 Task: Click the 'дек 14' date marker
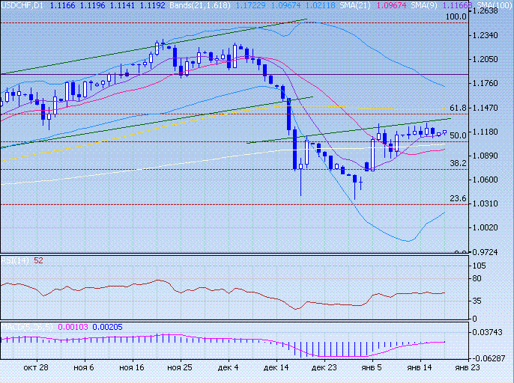[276, 368]
